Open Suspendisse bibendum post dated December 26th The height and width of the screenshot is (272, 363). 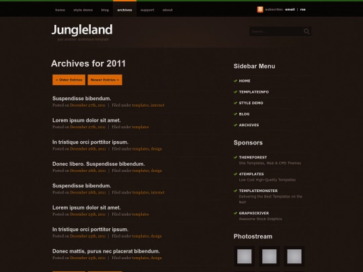[x=82, y=186]
